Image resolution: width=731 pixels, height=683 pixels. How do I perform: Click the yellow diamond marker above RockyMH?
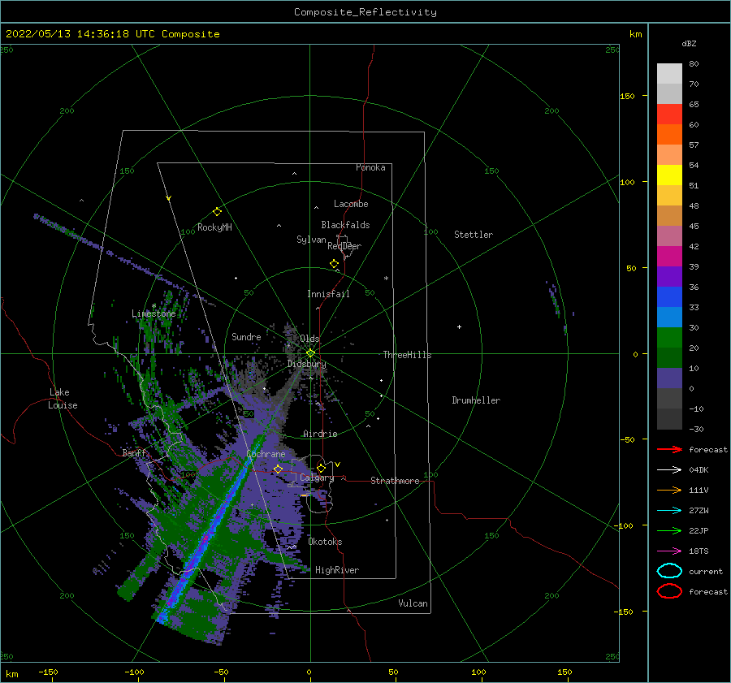[x=217, y=212]
